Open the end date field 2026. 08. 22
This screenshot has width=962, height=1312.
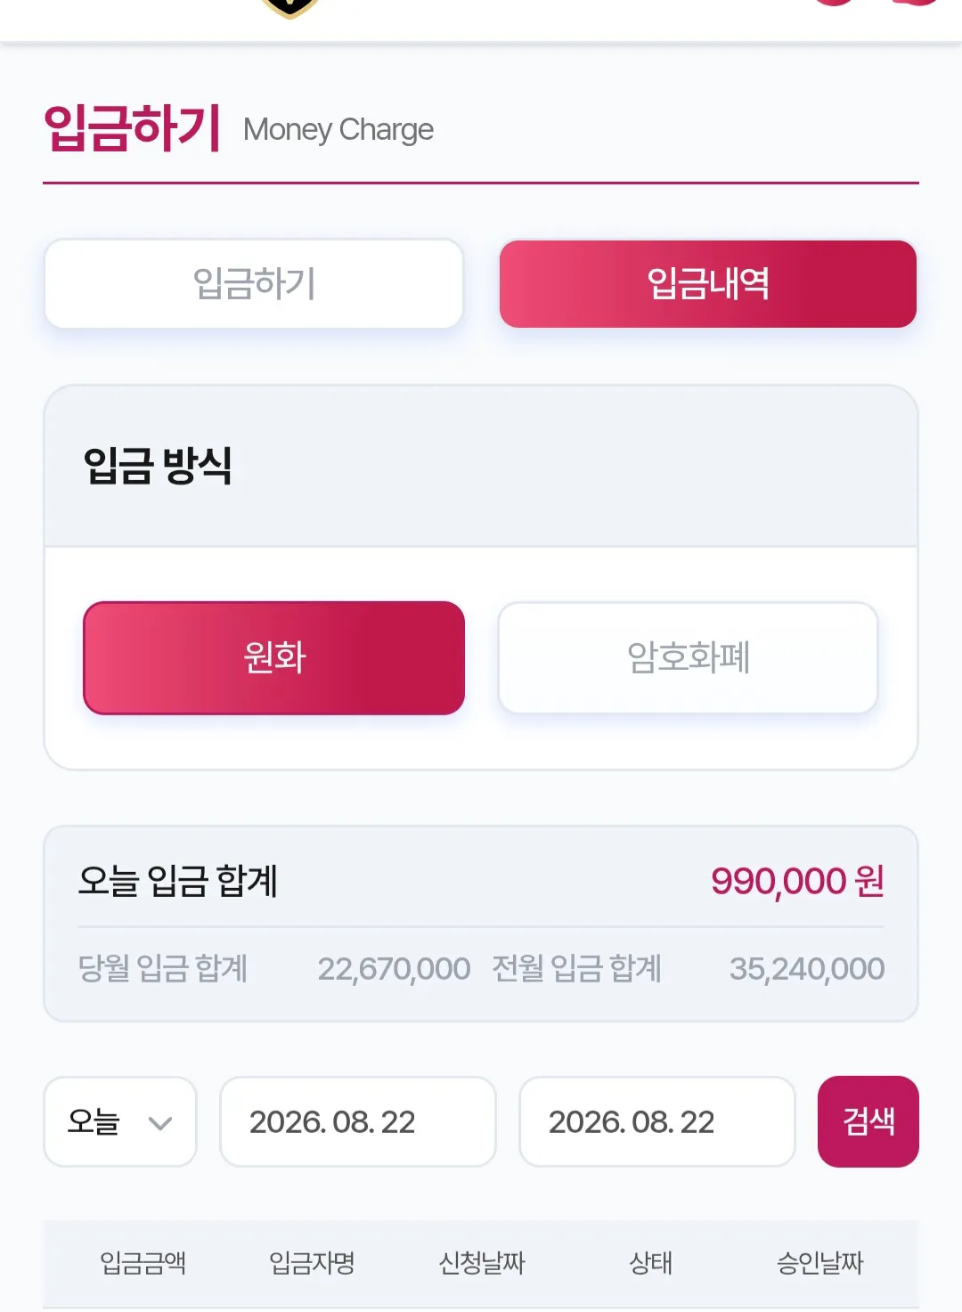coord(657,1121)
